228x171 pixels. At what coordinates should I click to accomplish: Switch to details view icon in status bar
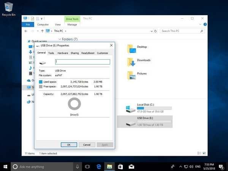pos(199,153)
